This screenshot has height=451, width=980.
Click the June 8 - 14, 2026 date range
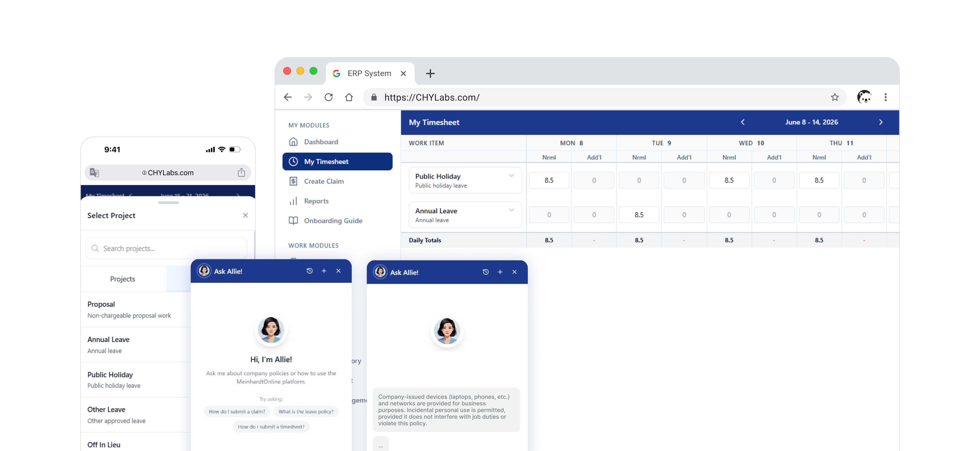812,122
